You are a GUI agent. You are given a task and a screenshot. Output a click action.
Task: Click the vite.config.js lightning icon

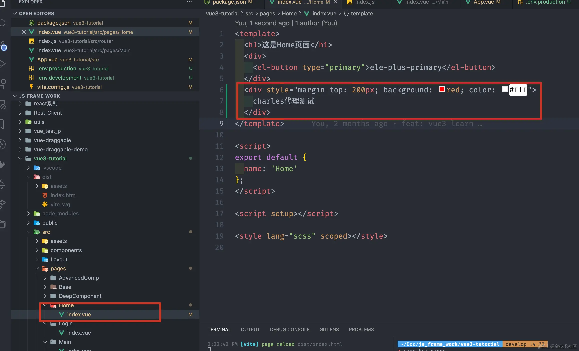(x=31, y=87)
